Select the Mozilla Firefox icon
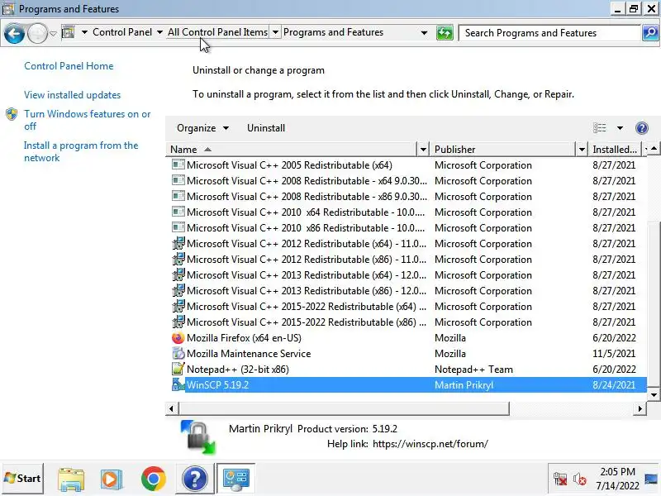The width and height of the screenshot is (661, 496). 178,338
